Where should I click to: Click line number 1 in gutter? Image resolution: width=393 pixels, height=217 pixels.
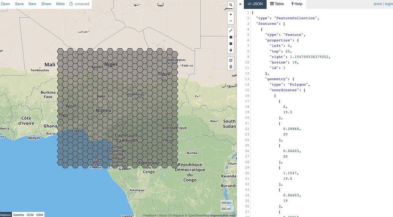coord(248,13)
